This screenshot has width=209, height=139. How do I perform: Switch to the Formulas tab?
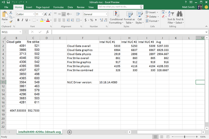58,7
